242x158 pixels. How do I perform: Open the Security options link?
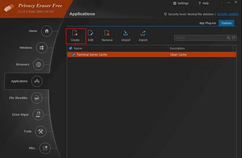pyautogui.click(x=228, y=14)
